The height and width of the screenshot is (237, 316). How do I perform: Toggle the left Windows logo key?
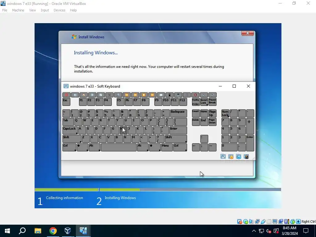tap(83, 147)
